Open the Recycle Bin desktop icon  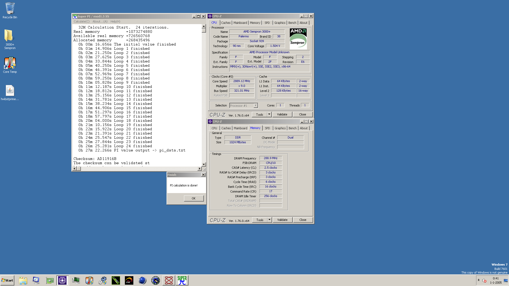click(10, 11)
